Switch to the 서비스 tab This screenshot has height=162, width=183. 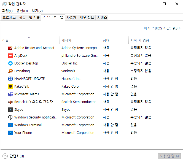[x=102, y=18]
